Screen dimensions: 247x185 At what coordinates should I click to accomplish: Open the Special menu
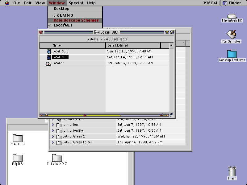tap(76, 3)
